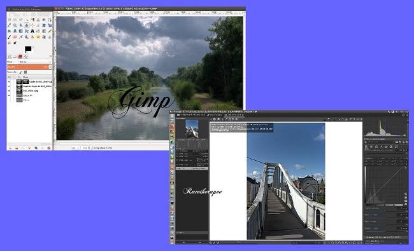
Task: Select the Zoom magnifier tool in GIMP
Action: [x=15, y=25]
